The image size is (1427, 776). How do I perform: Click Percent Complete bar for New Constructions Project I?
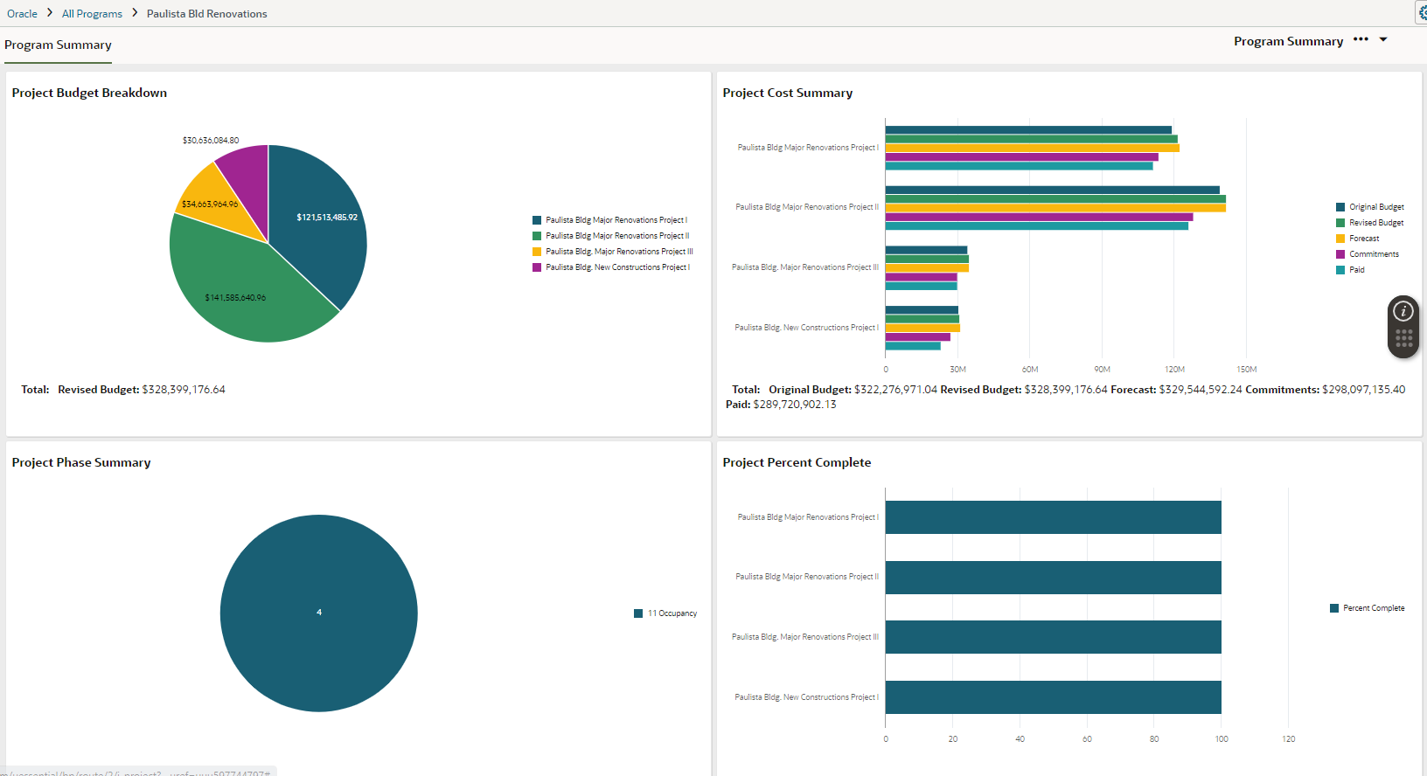point(1054,697)
